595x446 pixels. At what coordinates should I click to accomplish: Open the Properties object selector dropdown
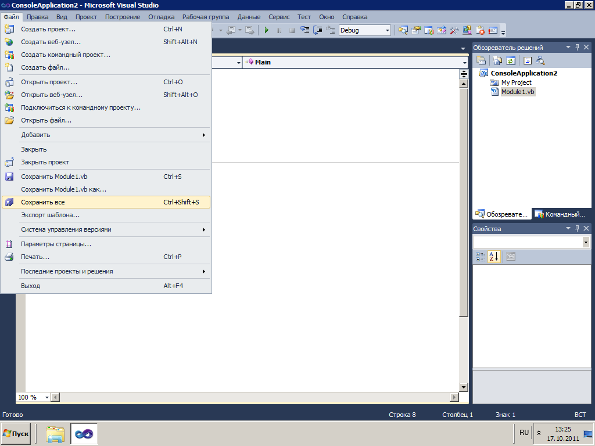tap(586, 242)
